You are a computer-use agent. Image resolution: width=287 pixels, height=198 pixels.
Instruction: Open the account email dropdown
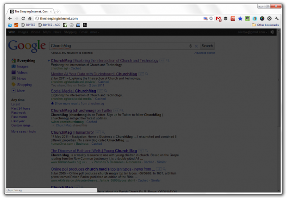252,32
